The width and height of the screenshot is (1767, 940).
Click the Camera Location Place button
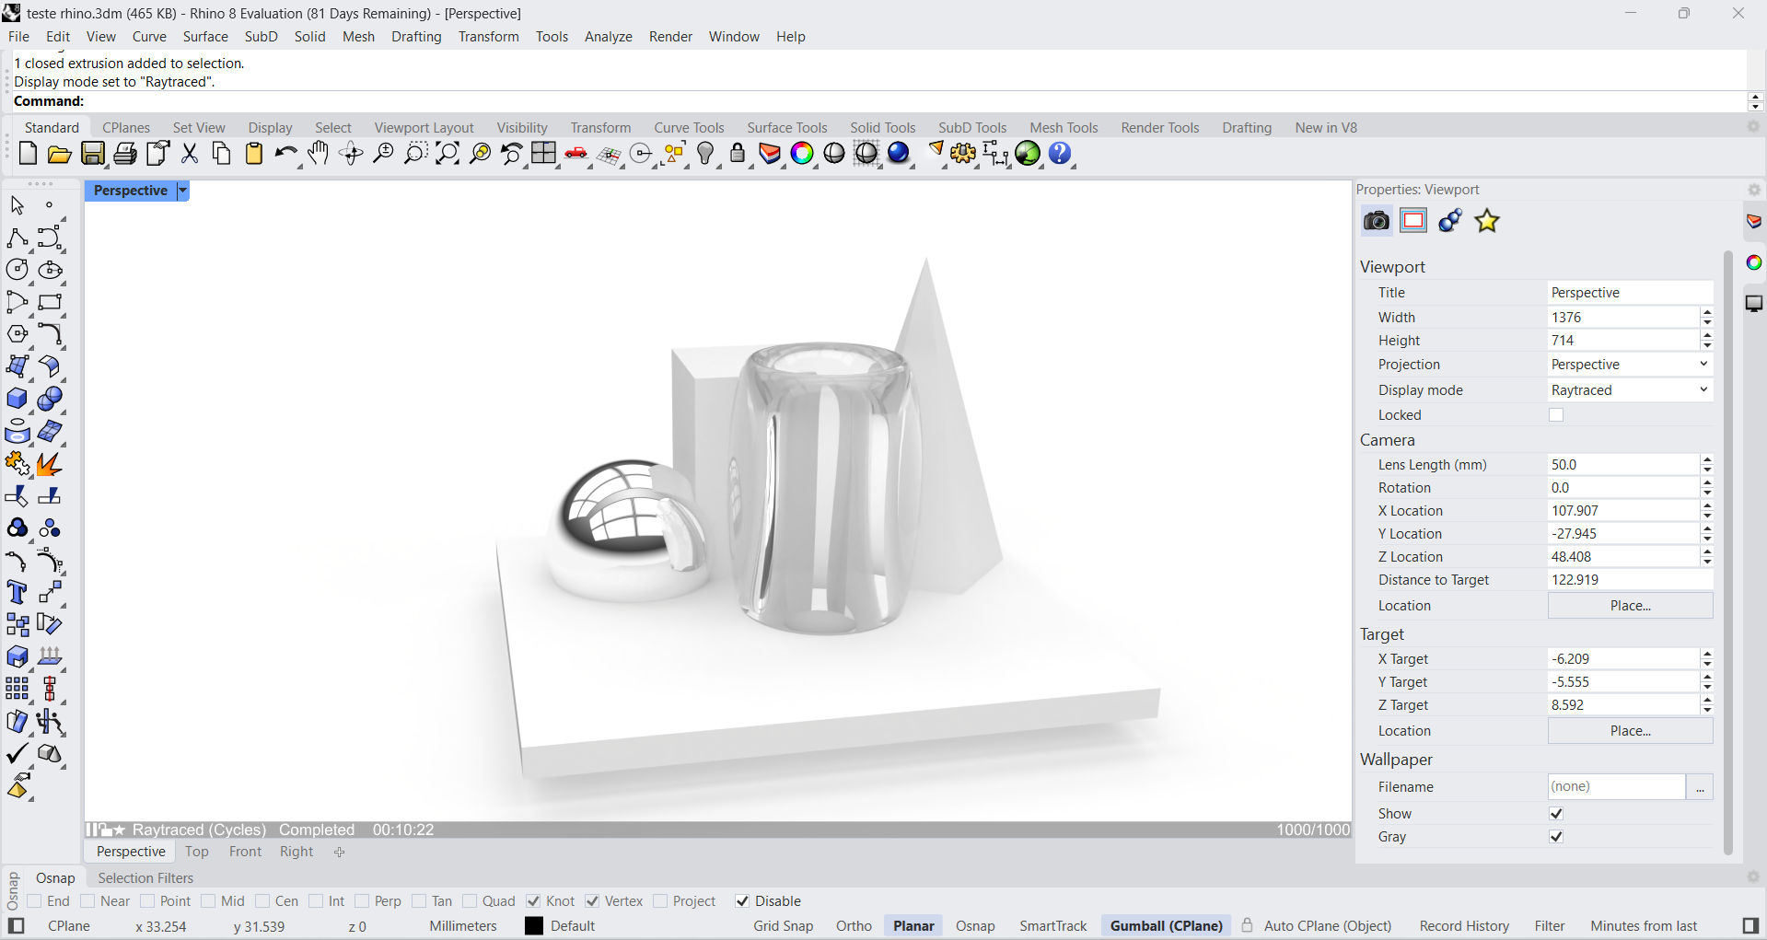click(1630, 606)
